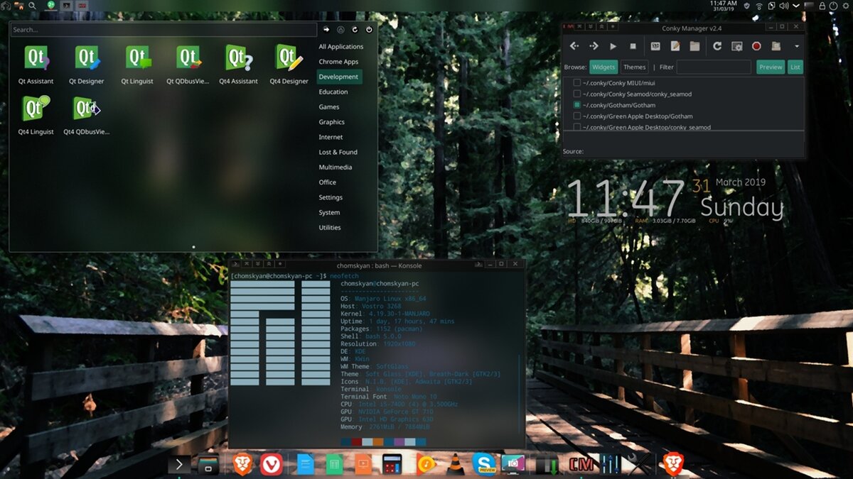Refresh the conky widget list
The width and height of the screenshot is (853, 479).
click(x=717, y=46)
